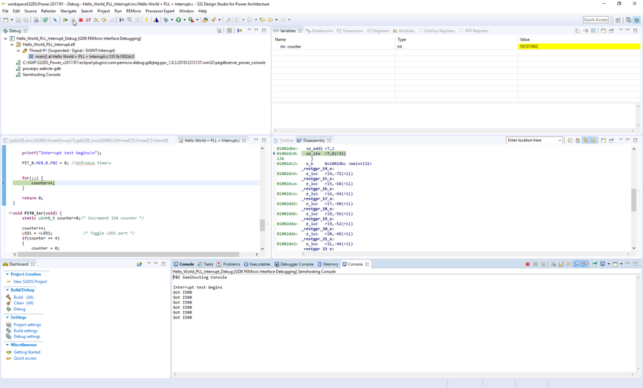This screenshot has height=388, width=643.
Task: Switch to the Expressions tab
Action: coord(350,31)
